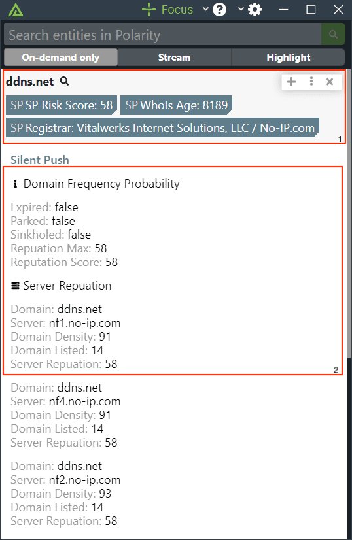Select server name nf1.no-ip.com

coord(85,323)
